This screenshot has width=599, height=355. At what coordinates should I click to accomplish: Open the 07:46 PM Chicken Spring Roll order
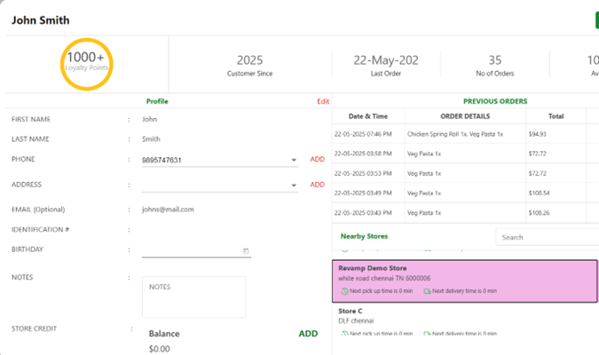[465, 134]
